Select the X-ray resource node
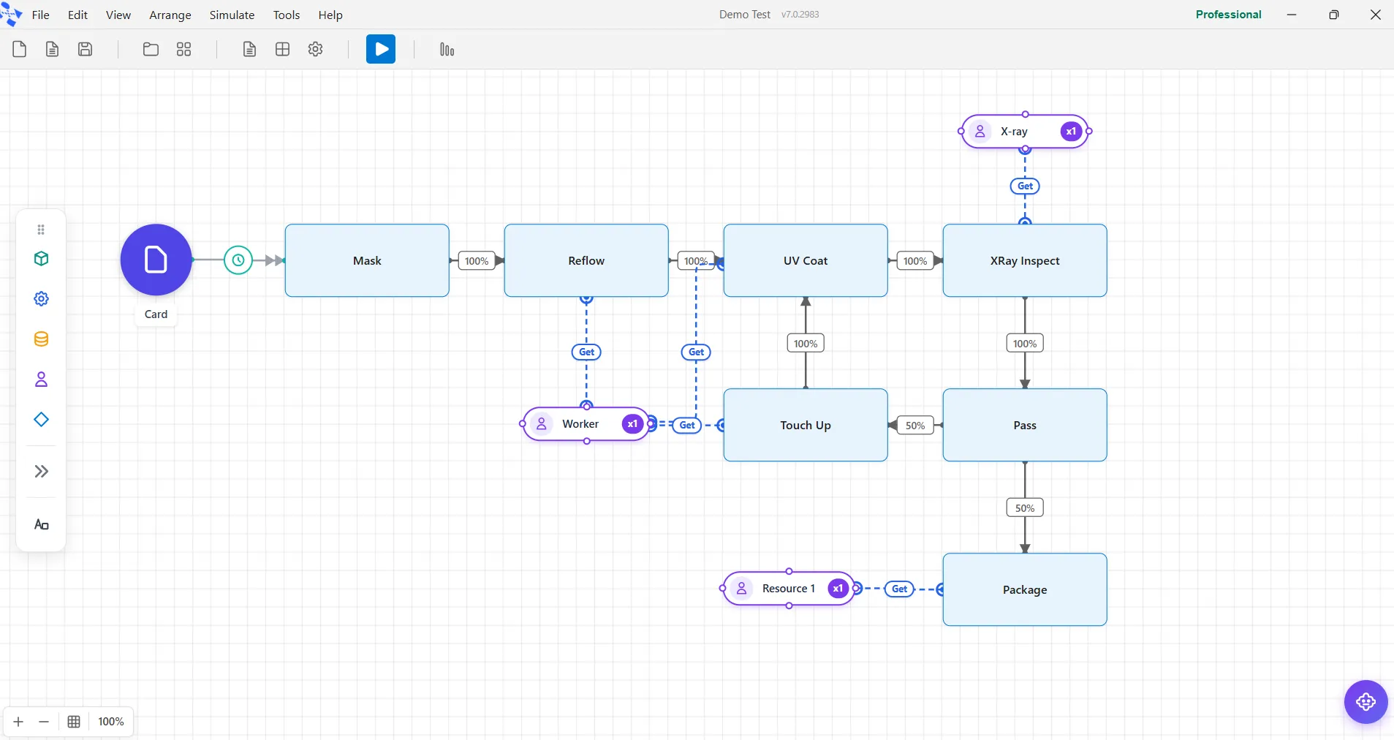1394x740 pixels. click(x=1025, y=132)
